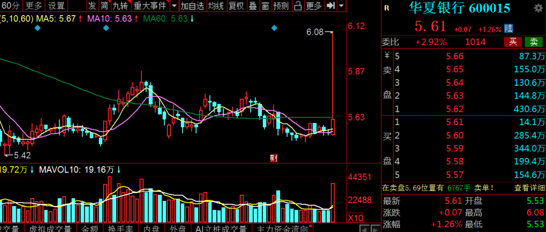Click the 财 financial marker on chart
Image resolution: width=546 pixels, height=232 pixels.
point(275,158)
